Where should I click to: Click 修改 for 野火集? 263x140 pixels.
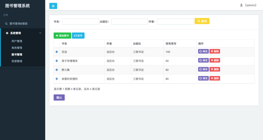click(x=204, y=69)
